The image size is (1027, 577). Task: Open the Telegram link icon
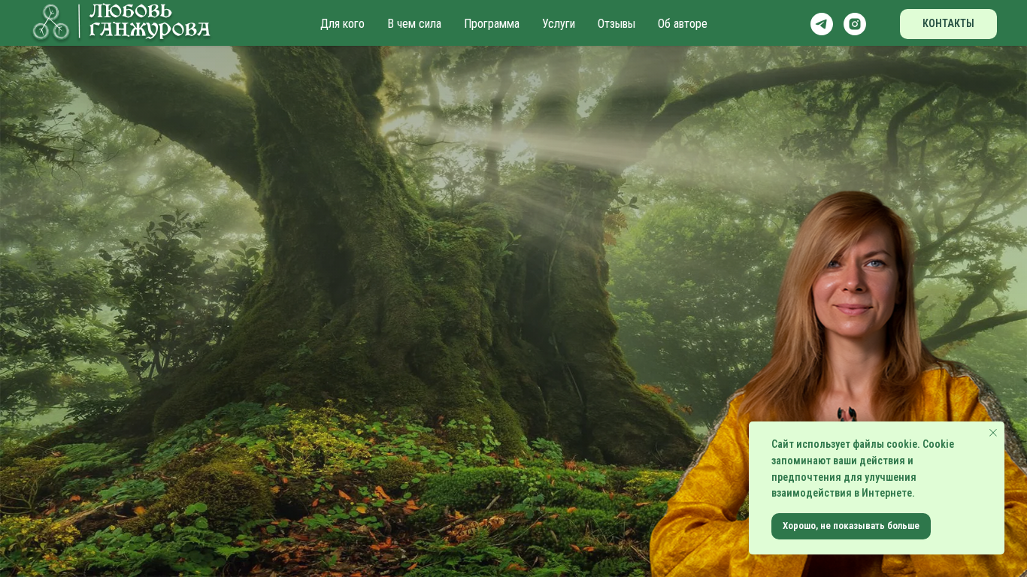[822, 24]
